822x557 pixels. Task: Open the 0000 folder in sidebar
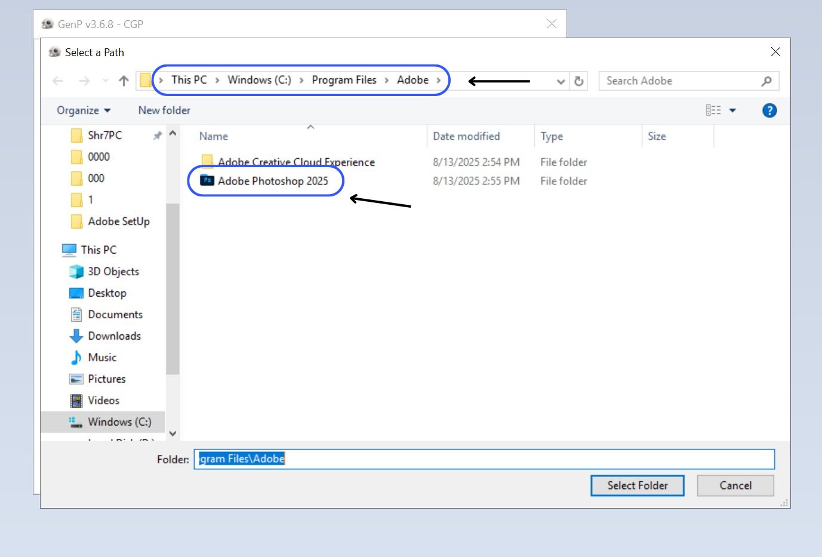[98, 157]
